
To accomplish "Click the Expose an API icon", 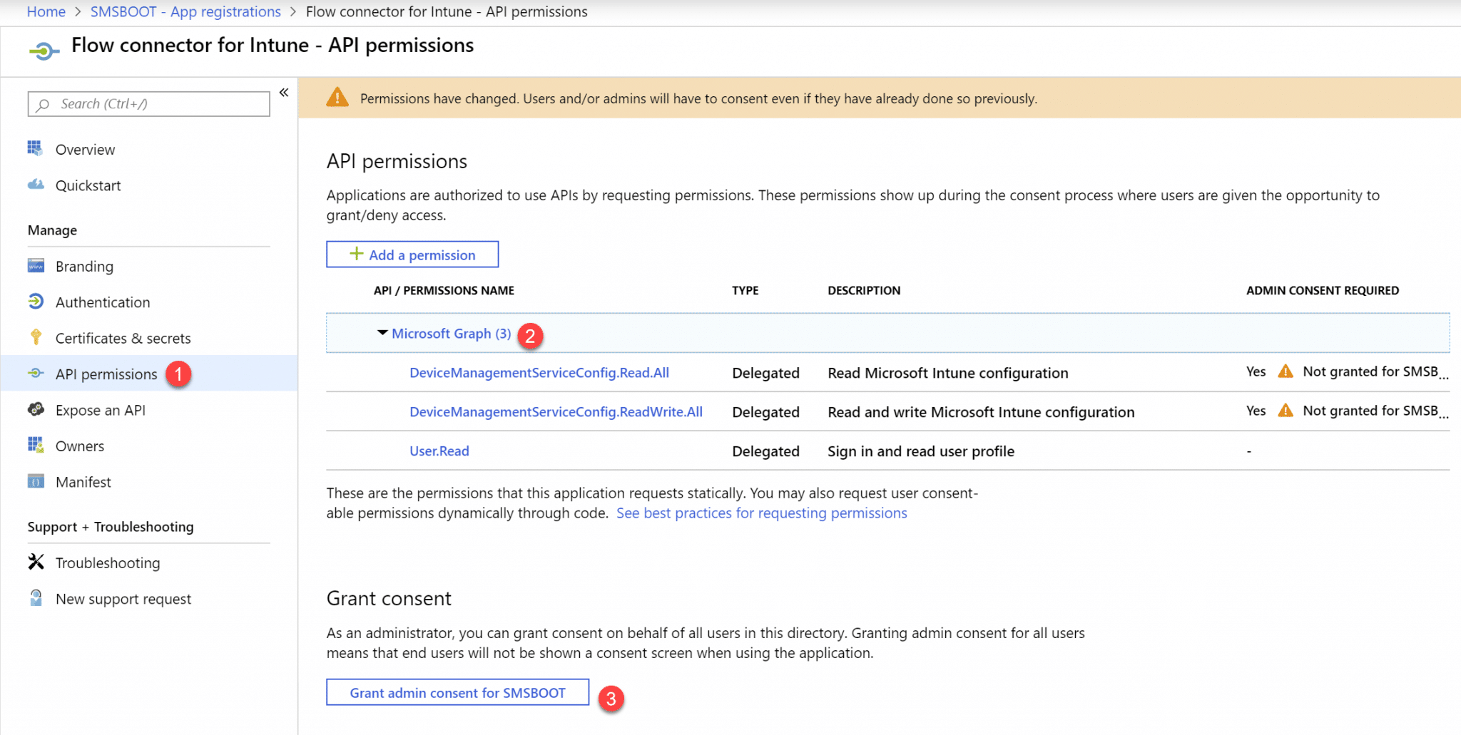I will (x=35, y=409).
